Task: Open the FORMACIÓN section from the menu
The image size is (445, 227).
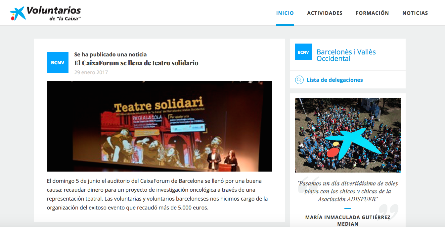Action: (372, 13)
